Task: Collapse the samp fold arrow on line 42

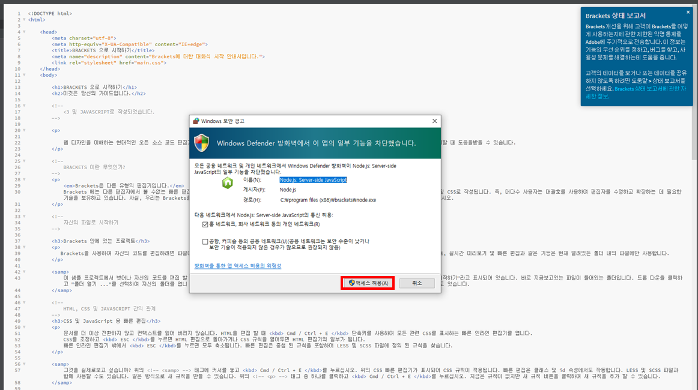Action: tap(24, 272)
